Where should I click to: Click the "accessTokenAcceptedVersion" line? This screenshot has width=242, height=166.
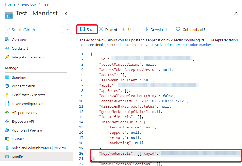(x=136, y=69)
